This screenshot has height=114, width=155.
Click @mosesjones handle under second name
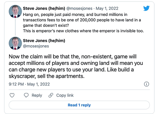click(x=36, y=46)
